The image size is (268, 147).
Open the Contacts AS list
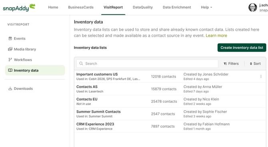87,87
